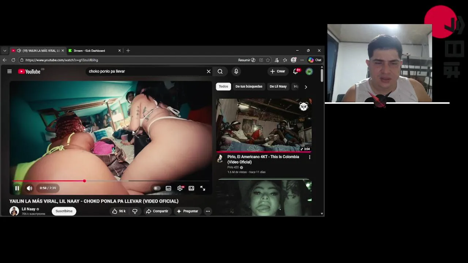Show more filter chips with the right arrow
This screenshot has height=263, width=468.
click(306, 87)
